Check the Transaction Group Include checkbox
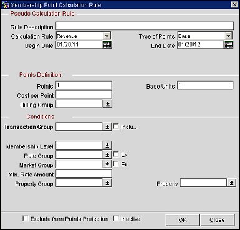The width and height of the screenshot is (240, 230). click(116, 127)
